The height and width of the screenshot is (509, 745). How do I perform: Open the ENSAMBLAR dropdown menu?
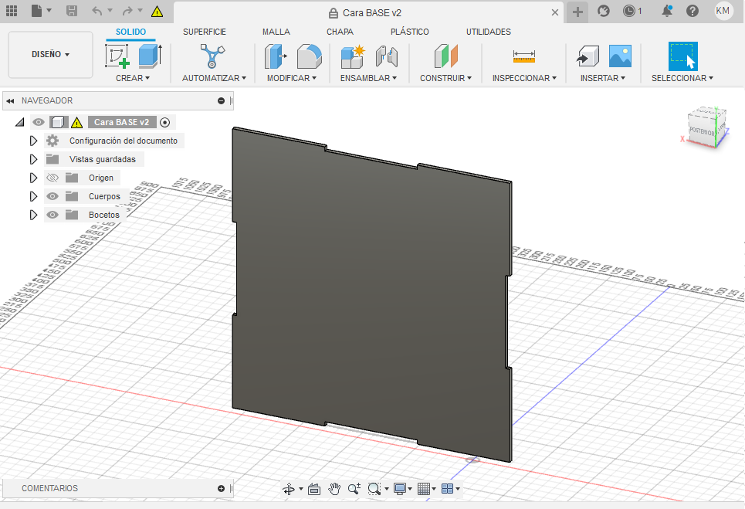coord(369,78)
